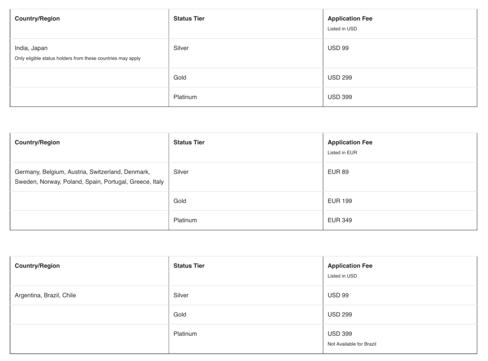The image size is (488, 361).
Task: Click Country/Region header in the third table
Action: (x=37, y=266)
